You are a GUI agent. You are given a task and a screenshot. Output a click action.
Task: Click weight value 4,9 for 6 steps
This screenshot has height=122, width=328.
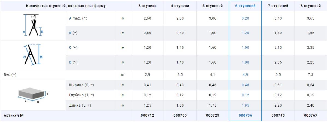coord(245,75)
